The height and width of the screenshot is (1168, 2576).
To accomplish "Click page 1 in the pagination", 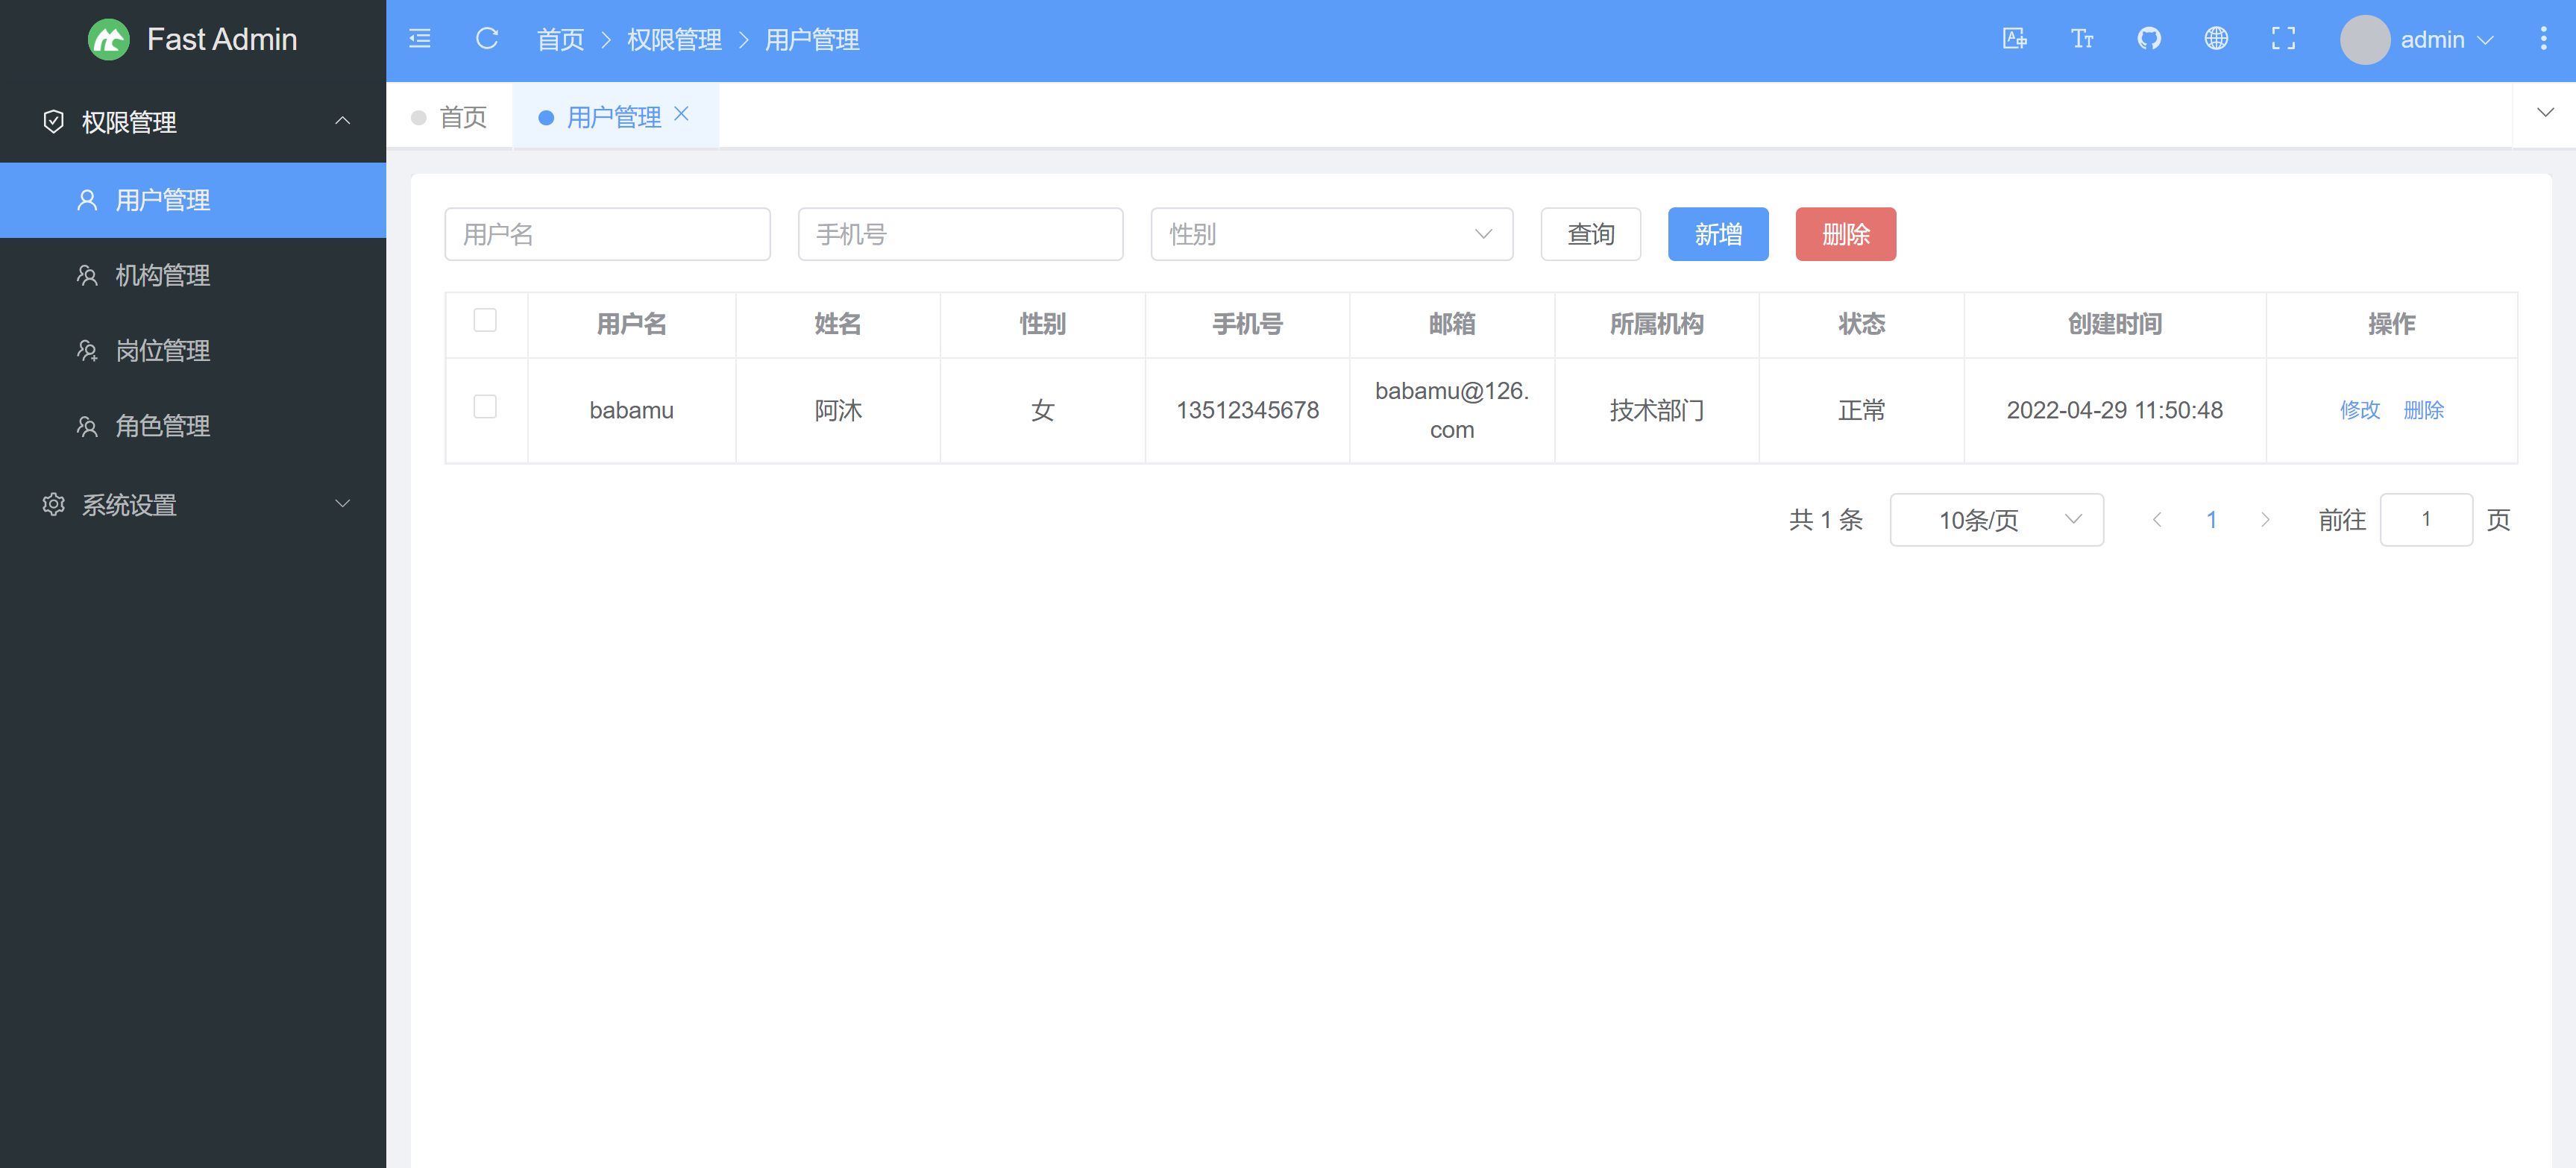I will [2211, 519].
